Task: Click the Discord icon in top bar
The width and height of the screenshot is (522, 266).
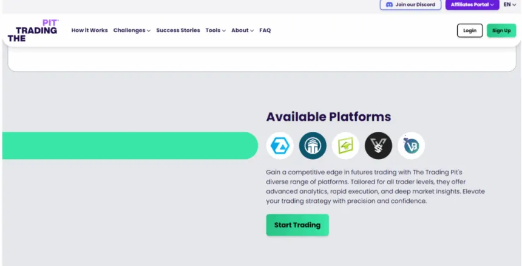Action: tap(389, 4)
